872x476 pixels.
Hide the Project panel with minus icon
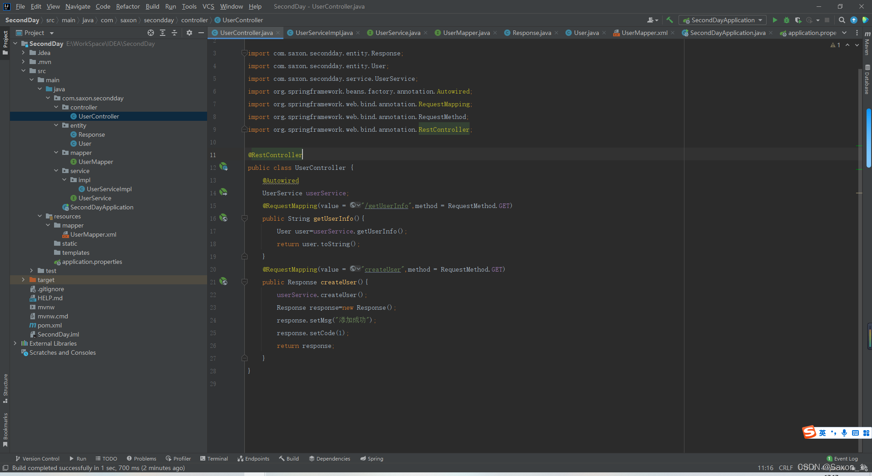tap(201, 33)
